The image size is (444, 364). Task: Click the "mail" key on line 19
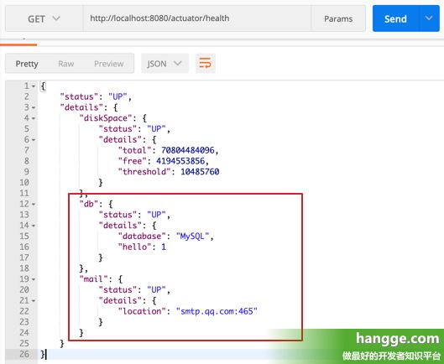pos(93,279)
